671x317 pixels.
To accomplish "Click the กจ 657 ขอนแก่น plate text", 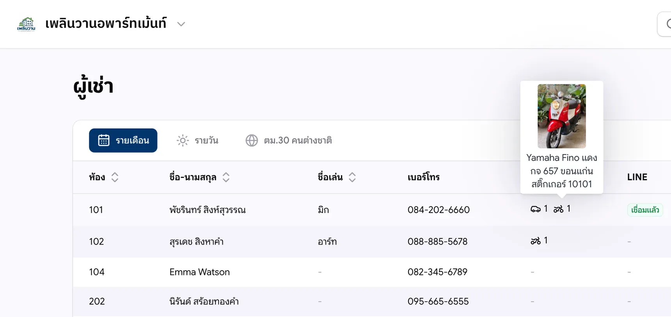I will click(x=562, y=171).
